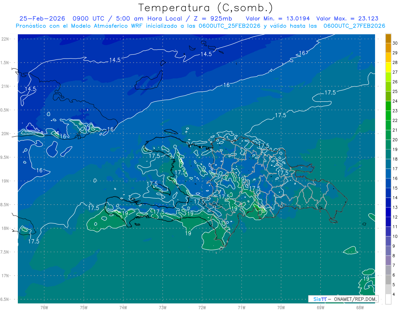This screenshot has height=312, width=404.
Task: Click the title "Temperatura (C,somb.)"
Action: tap(205, 7)
